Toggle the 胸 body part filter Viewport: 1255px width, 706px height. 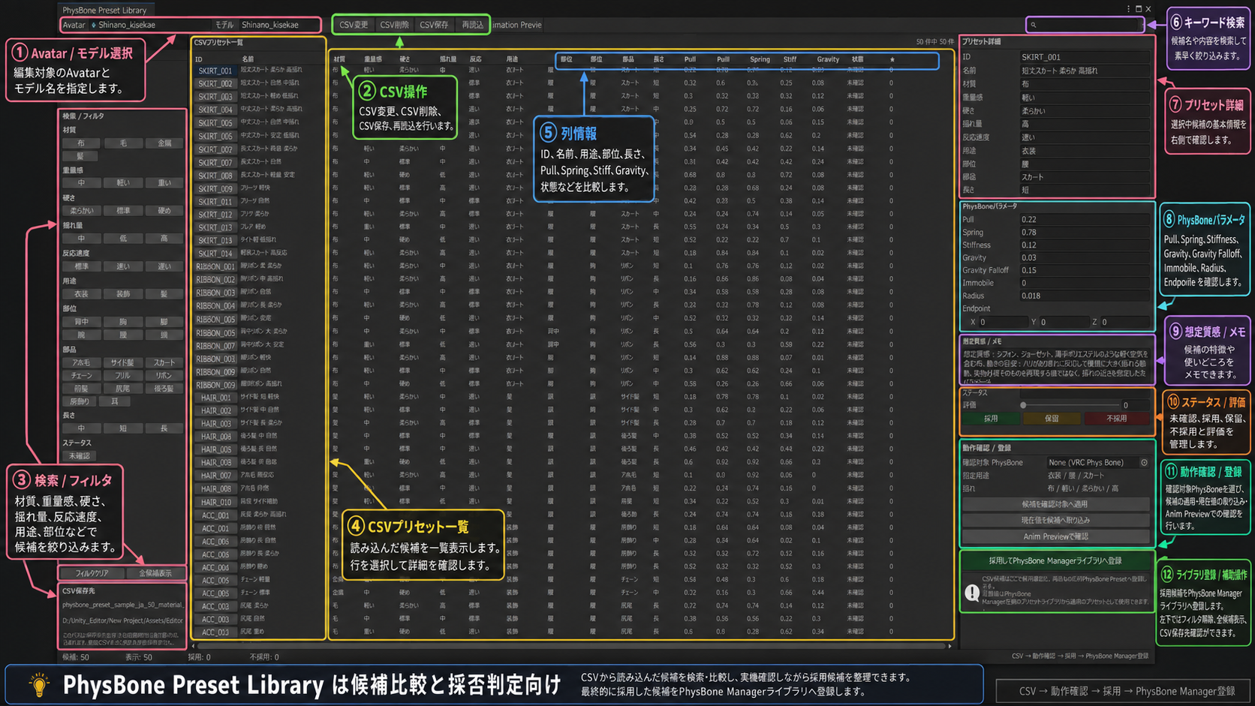[x=122, y=322]
